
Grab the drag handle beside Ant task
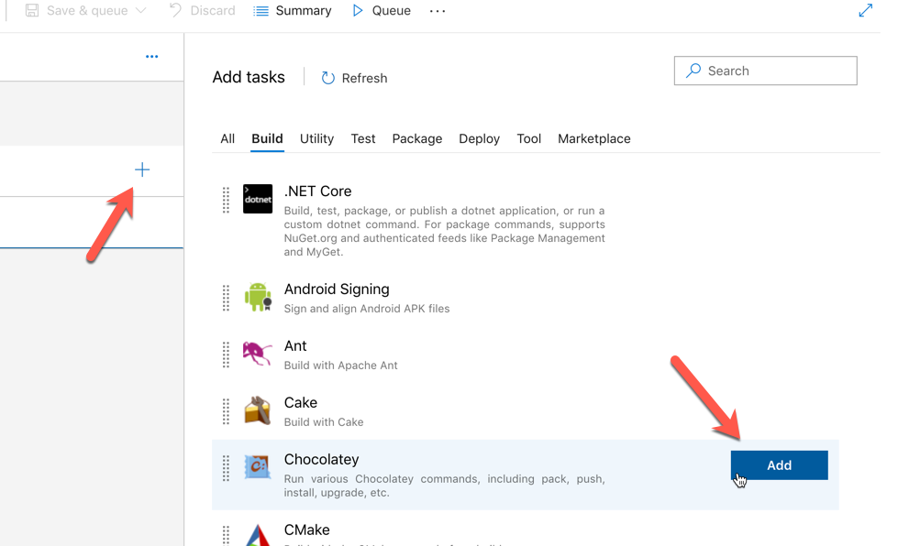[226, 355]
